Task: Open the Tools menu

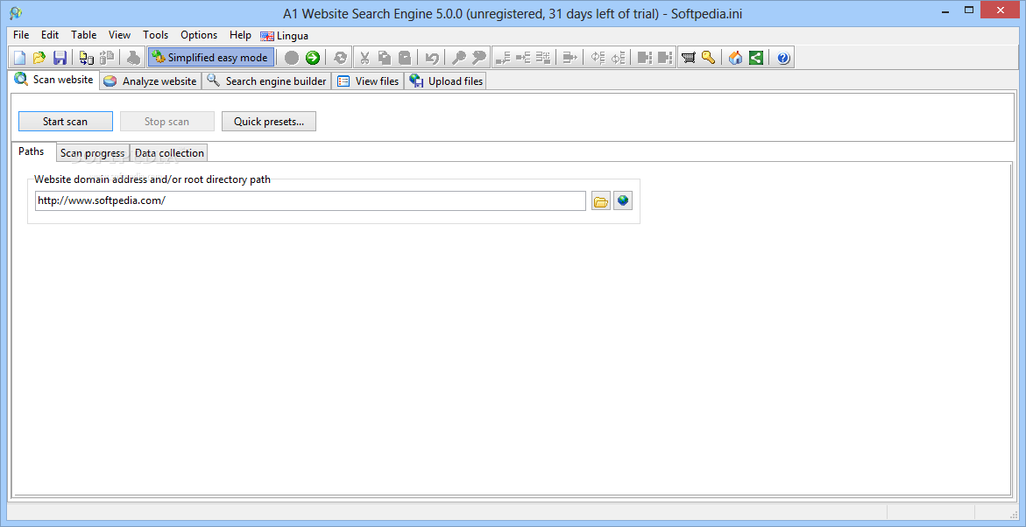Action: 156,35
